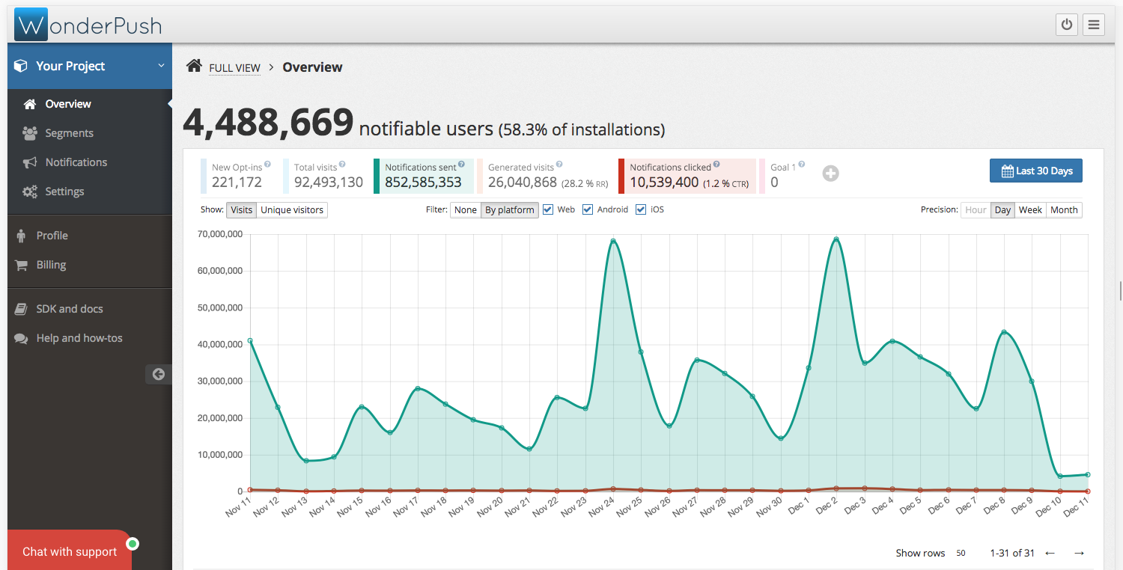Set precision to Week
This screenshot has width=1123, height=570.
pyautogui.click(x=1030, y=210)
